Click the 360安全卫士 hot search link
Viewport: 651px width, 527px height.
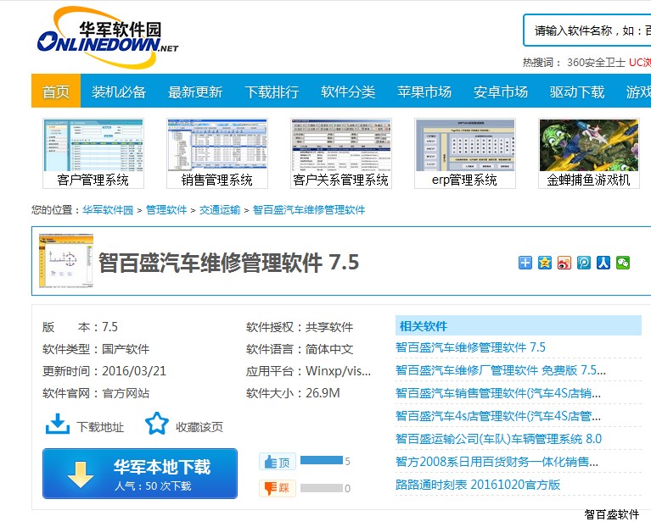coord(596,62)
